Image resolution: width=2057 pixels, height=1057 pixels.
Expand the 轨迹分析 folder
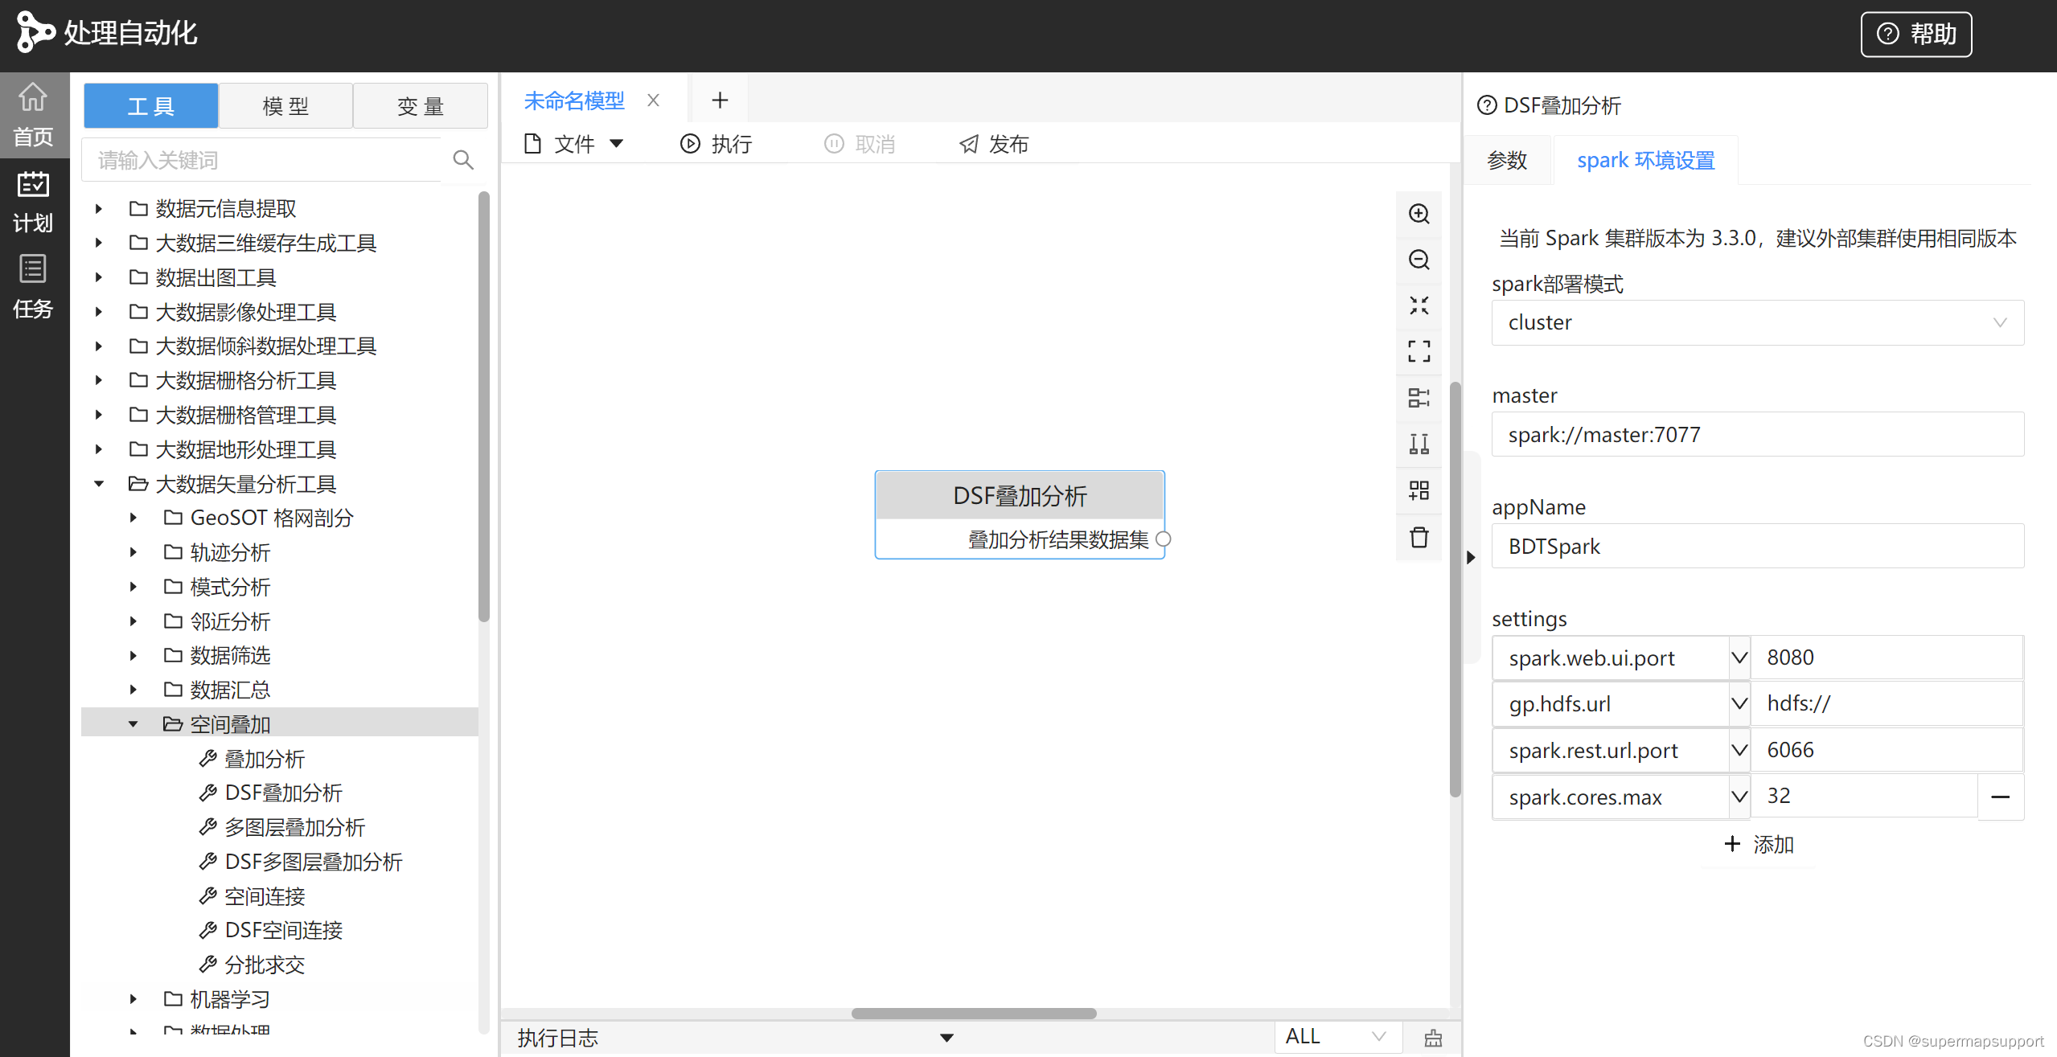[x=133, y=552]
